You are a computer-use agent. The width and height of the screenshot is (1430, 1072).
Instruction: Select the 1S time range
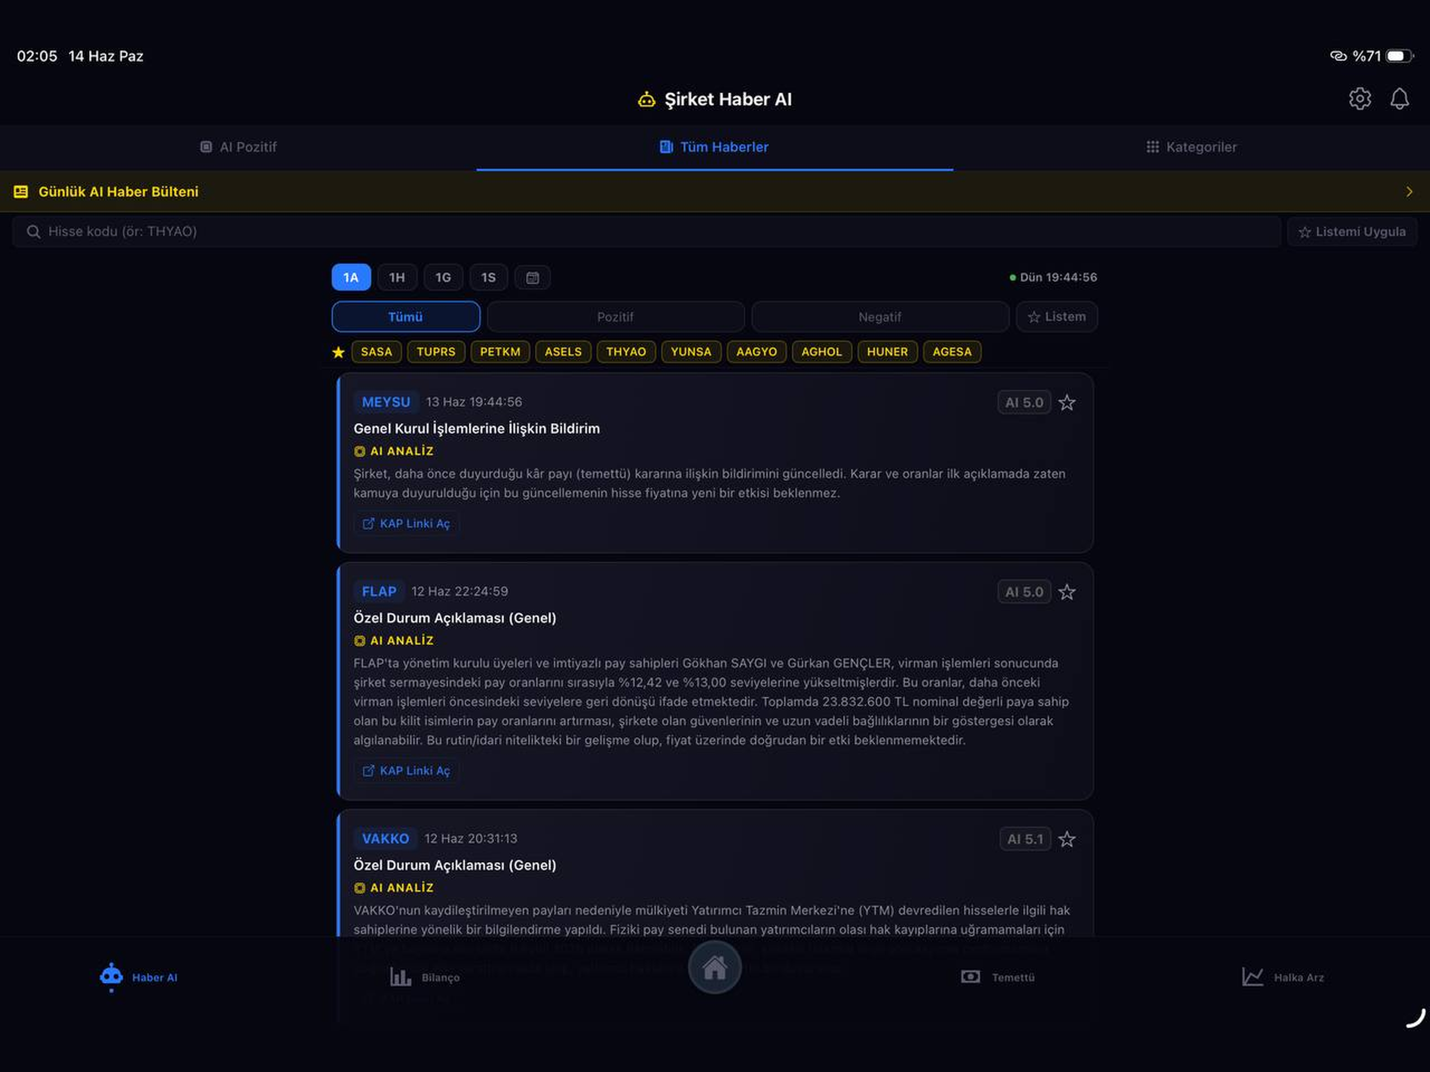pos(488,277)
